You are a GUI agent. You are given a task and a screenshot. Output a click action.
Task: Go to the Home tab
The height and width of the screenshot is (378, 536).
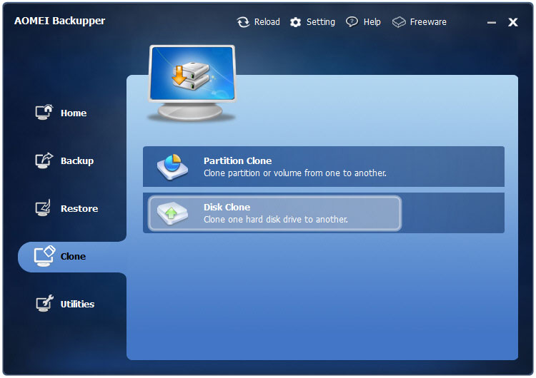pos(74,113)
